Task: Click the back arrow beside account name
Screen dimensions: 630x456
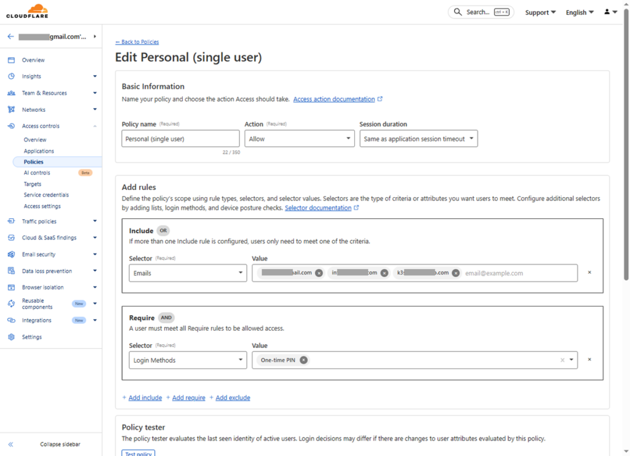Action: click(x=10, y=37)
